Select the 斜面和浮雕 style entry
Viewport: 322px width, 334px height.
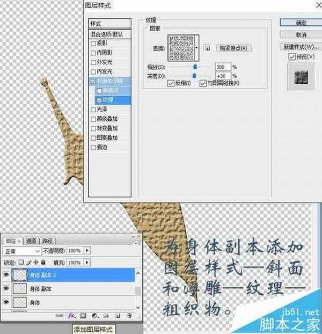(109, 82)
